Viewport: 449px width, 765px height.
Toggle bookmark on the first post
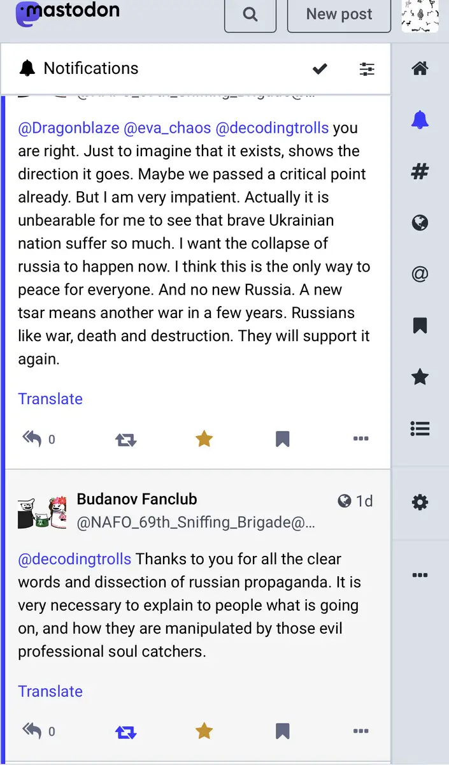[x=282, y=439]
